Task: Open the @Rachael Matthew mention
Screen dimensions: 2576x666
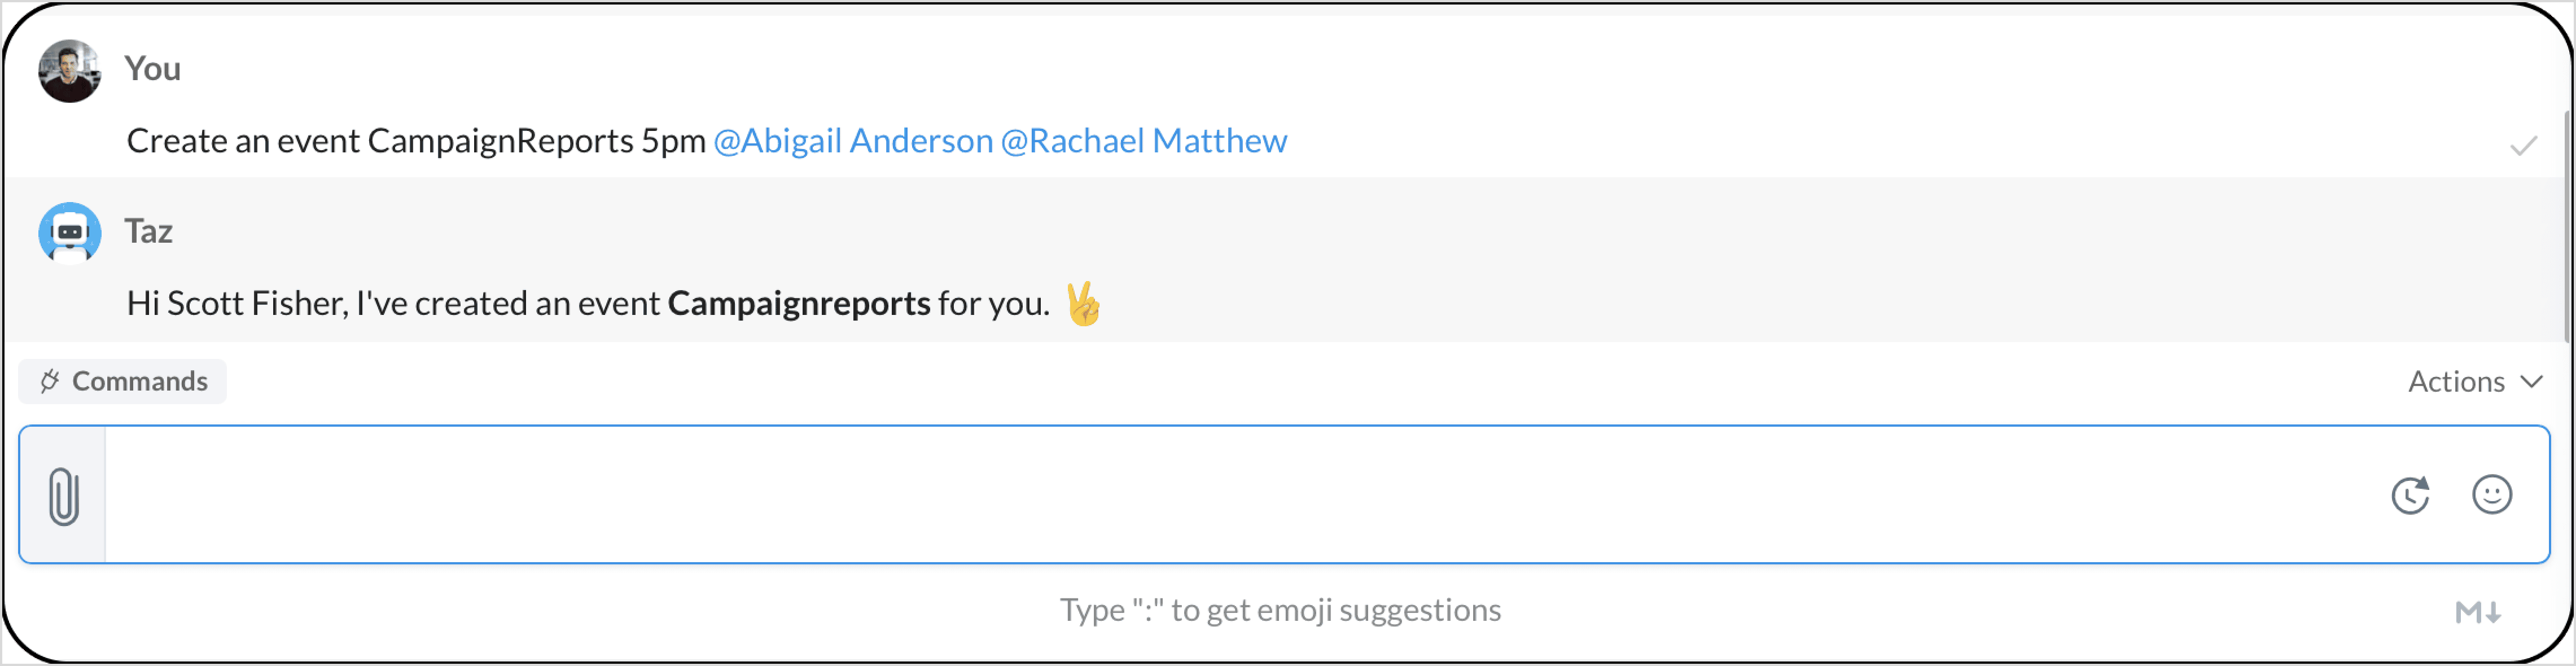Action: coord(1143,141)
